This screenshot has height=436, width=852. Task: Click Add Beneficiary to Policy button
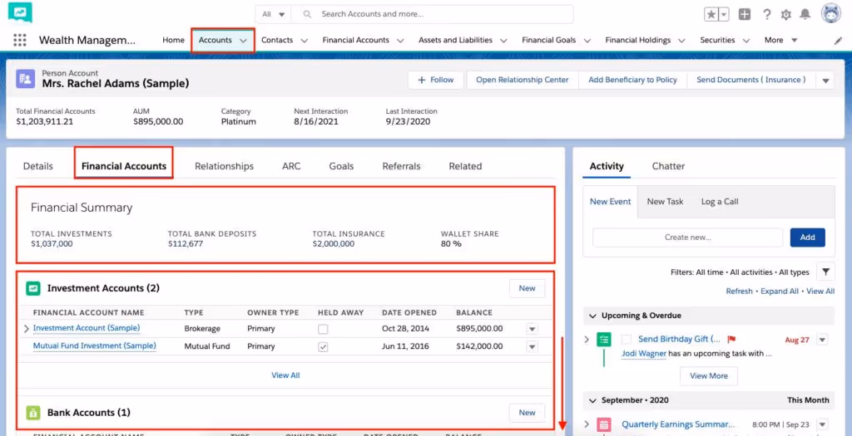[632, 80]
